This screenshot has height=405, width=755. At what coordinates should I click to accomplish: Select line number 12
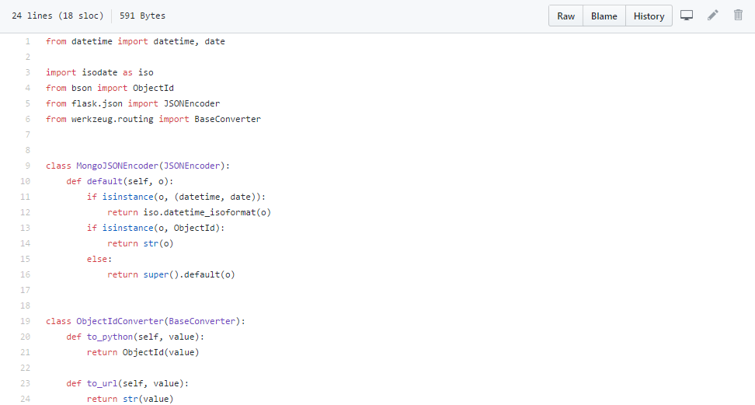[25, 212]
